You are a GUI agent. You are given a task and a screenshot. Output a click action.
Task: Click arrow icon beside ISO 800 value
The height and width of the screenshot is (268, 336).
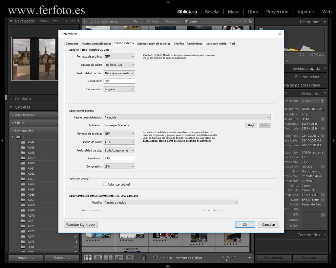coord(323,167)
